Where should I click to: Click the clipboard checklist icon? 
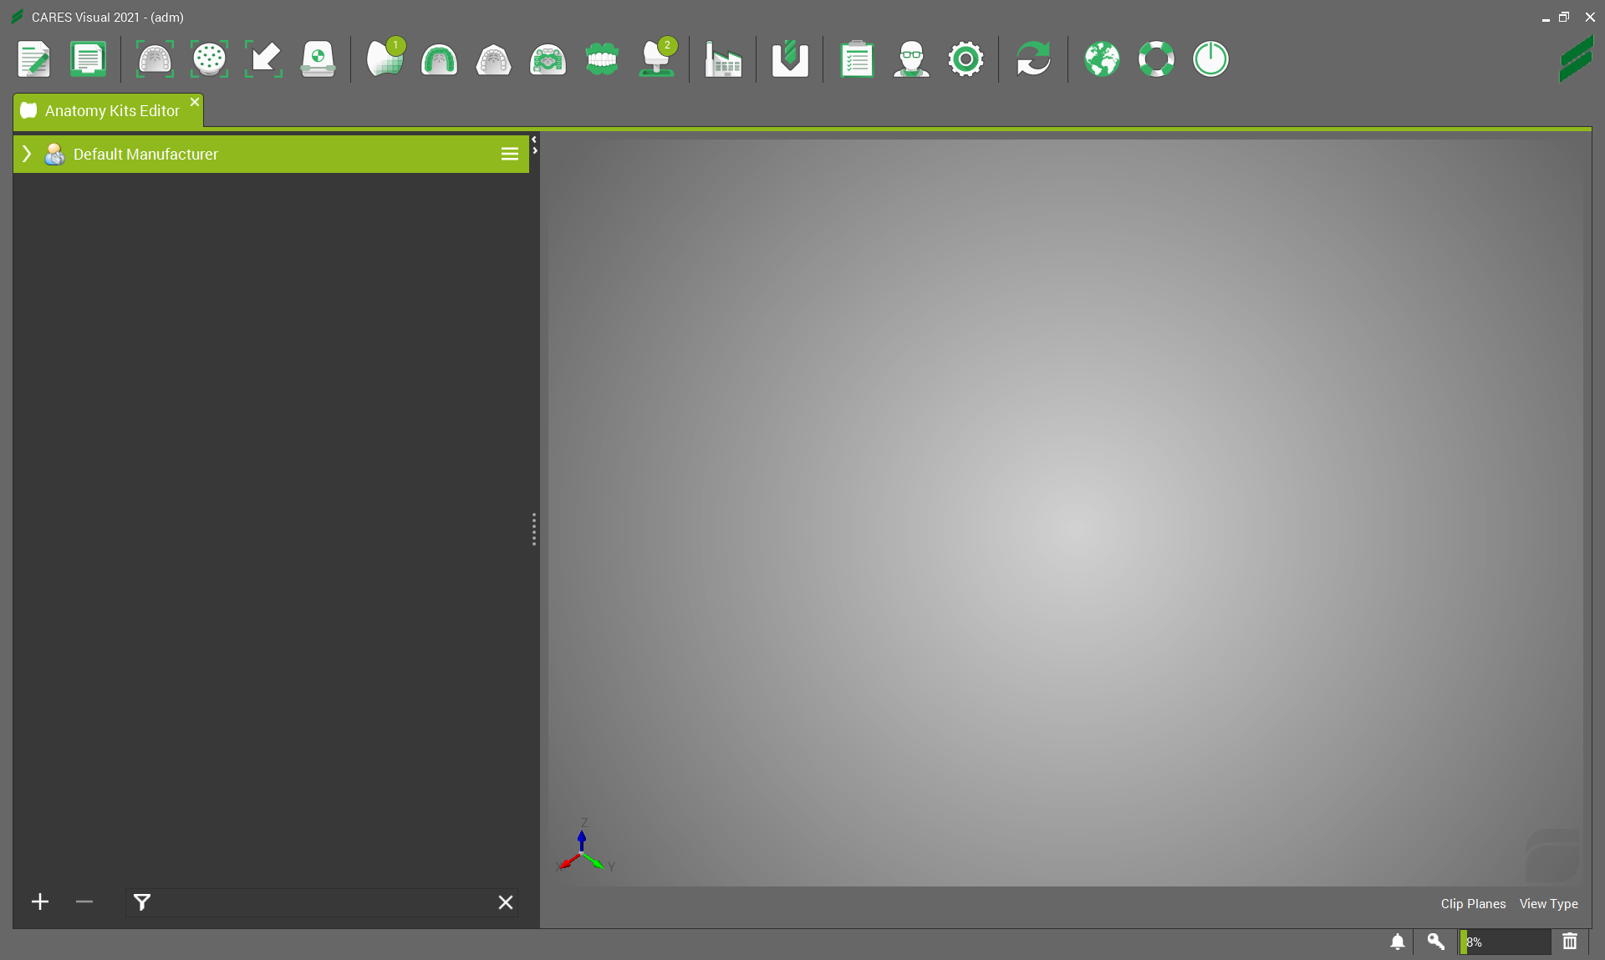857,59
